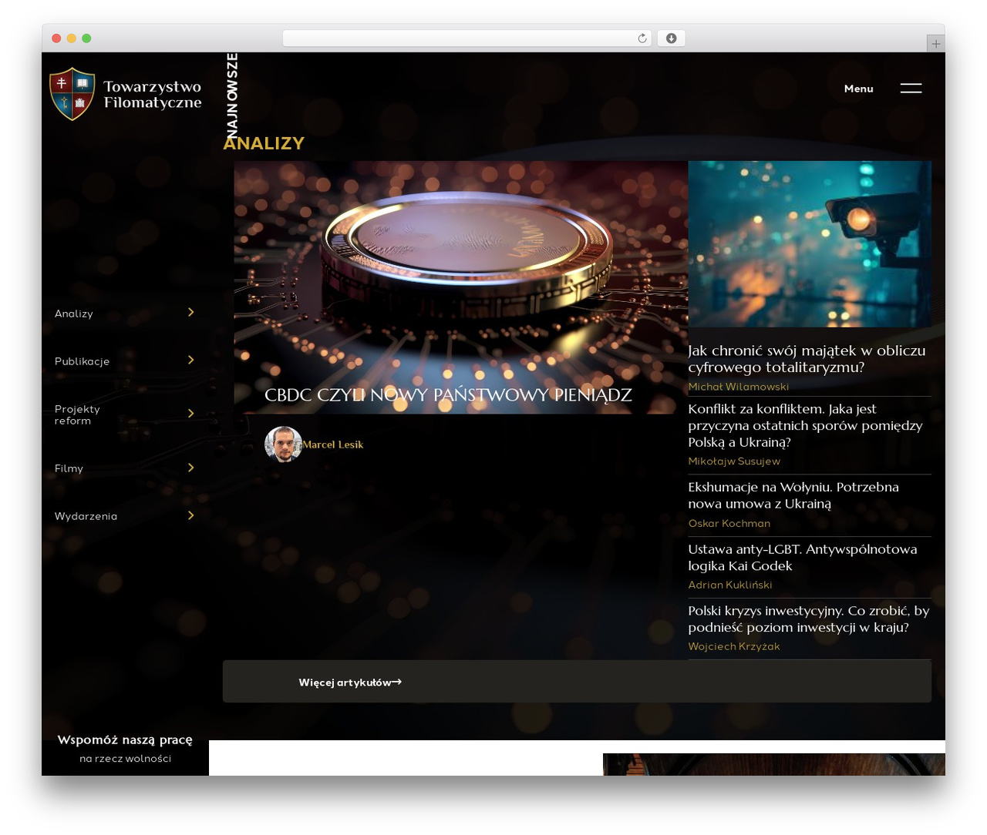Click the ANALIZY section heading
The height and width of the screenshot is (835, 987).
[264, 143]
